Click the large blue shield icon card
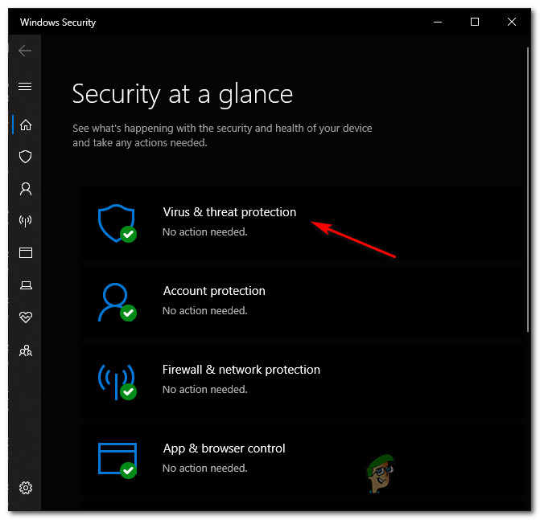 [x=117, y=223]
